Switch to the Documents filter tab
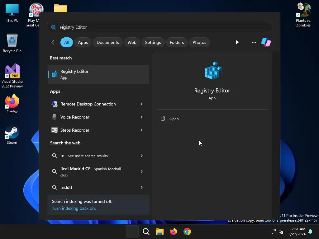319x239 pixels. [107, 42]
